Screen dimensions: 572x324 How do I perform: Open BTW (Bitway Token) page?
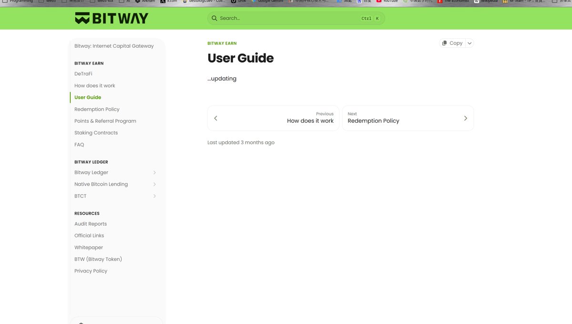point(98,259)
